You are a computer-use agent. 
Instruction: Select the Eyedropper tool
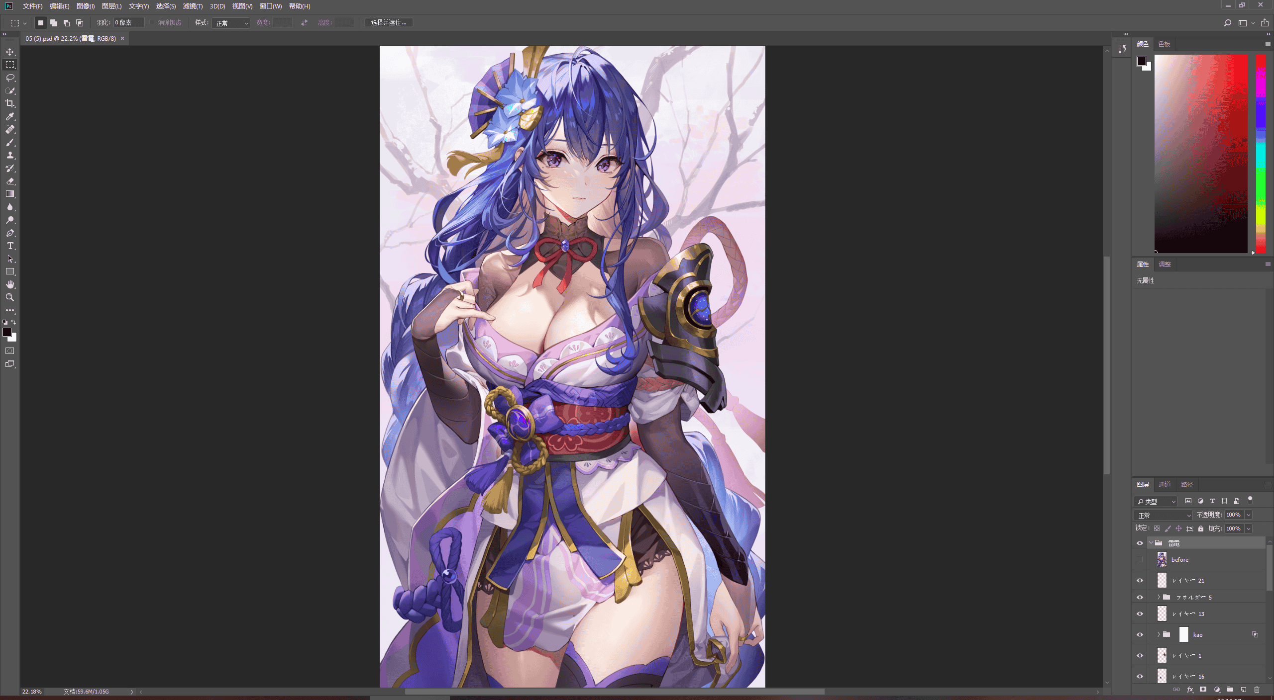point(10,116)
